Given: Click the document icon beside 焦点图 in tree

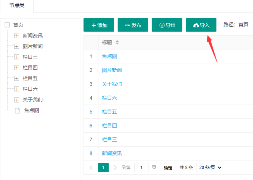Looking at the screenshot, I should [x=17, y=111].
